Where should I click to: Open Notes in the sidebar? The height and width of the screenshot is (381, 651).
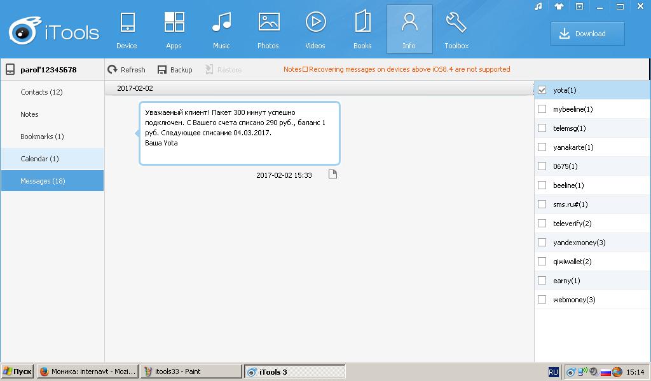[52, 114]
